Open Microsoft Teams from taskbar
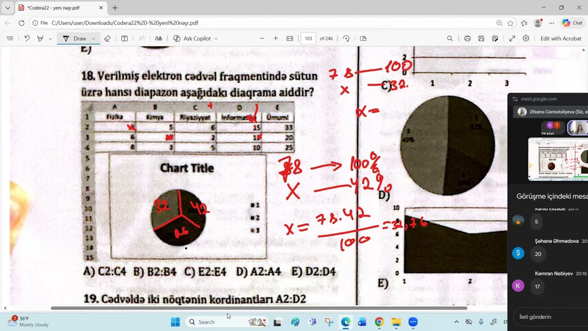The image size is (588, 331). click(312, 322)
